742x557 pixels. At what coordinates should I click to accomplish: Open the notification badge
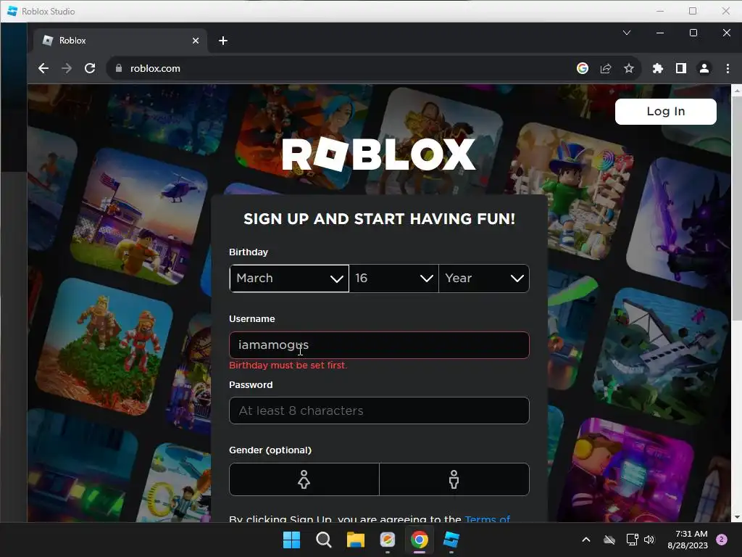point(722,540)
